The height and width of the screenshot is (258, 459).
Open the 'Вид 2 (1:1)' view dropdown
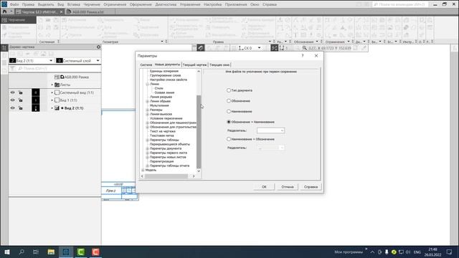[x=51, y=60]
